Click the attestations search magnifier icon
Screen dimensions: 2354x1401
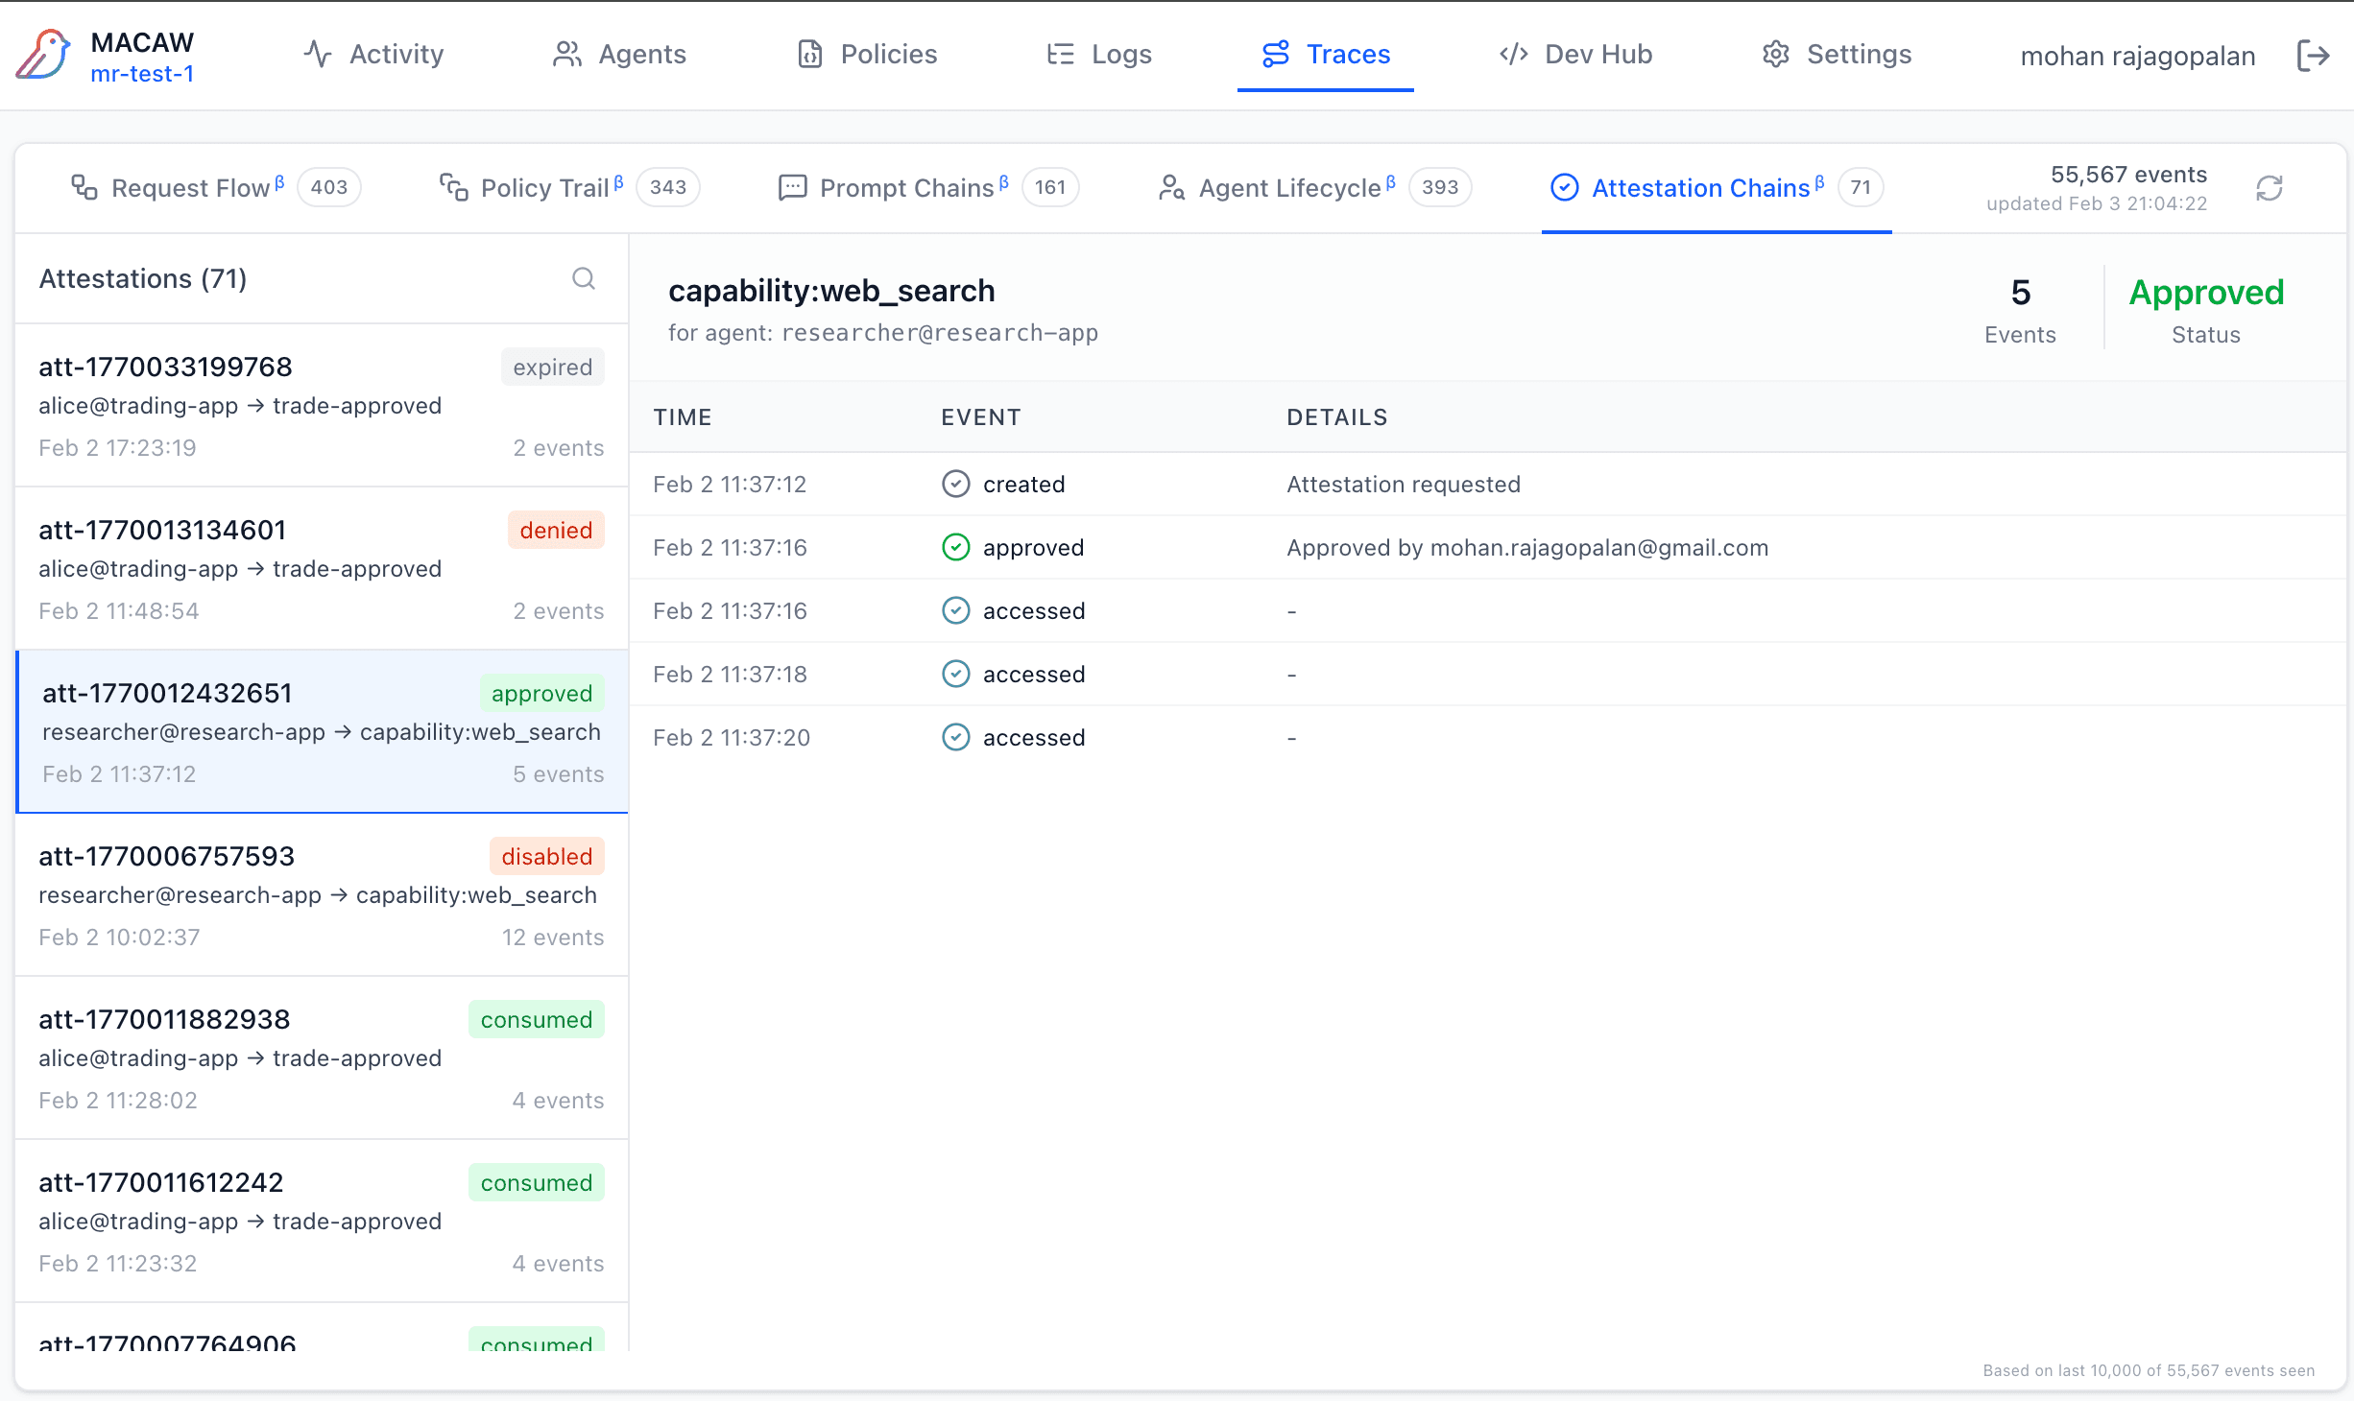click(x=583, y=278)
